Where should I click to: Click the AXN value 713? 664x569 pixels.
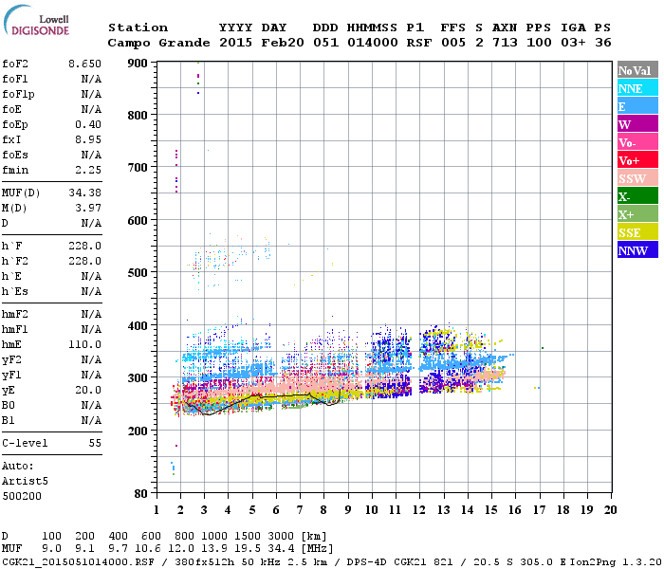click(x=505, y=43)
